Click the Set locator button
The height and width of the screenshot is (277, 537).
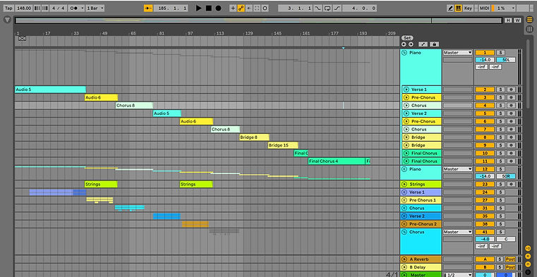407,38
